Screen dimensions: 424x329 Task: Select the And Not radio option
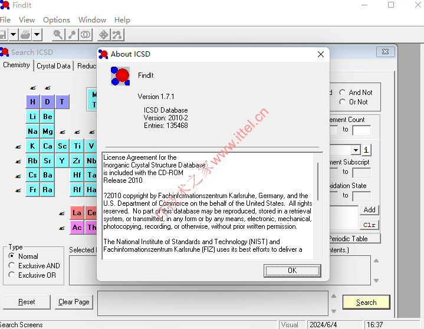point(343,93)
